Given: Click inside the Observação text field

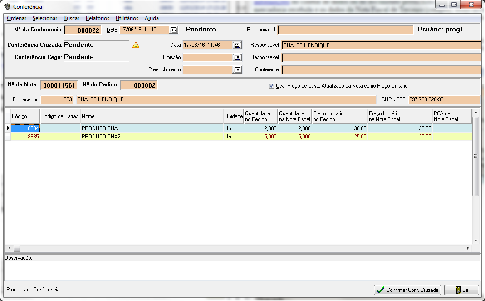Looking at the screenshot, I should tap(242, 271).
